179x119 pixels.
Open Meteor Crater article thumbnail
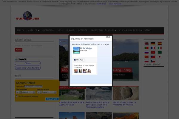point(126,93)
